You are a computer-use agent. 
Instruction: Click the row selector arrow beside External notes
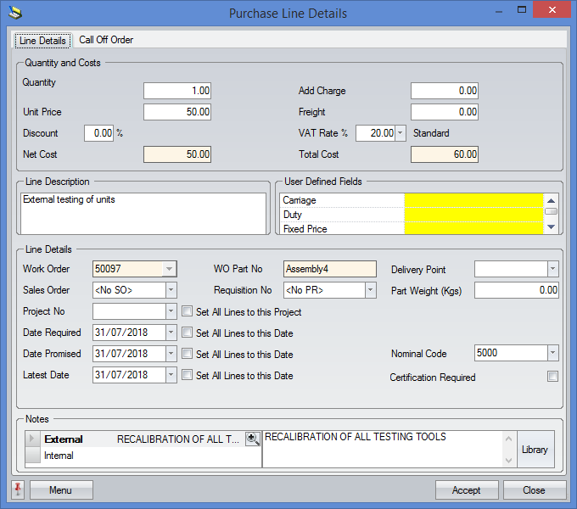[x=33, y=439]
